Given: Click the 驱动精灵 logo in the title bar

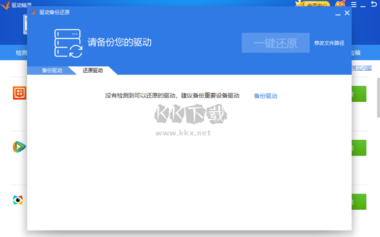Looking at the screenshot, I should tap(5, 5).
